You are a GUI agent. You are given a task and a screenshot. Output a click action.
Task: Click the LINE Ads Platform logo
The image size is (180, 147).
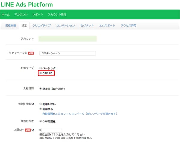point(27,5)
